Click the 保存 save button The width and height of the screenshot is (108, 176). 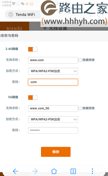click(x=56, y=152)
